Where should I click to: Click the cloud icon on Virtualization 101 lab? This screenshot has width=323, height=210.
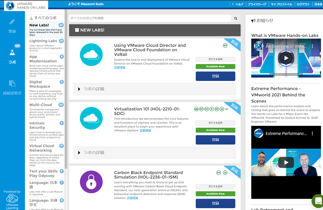91,118
